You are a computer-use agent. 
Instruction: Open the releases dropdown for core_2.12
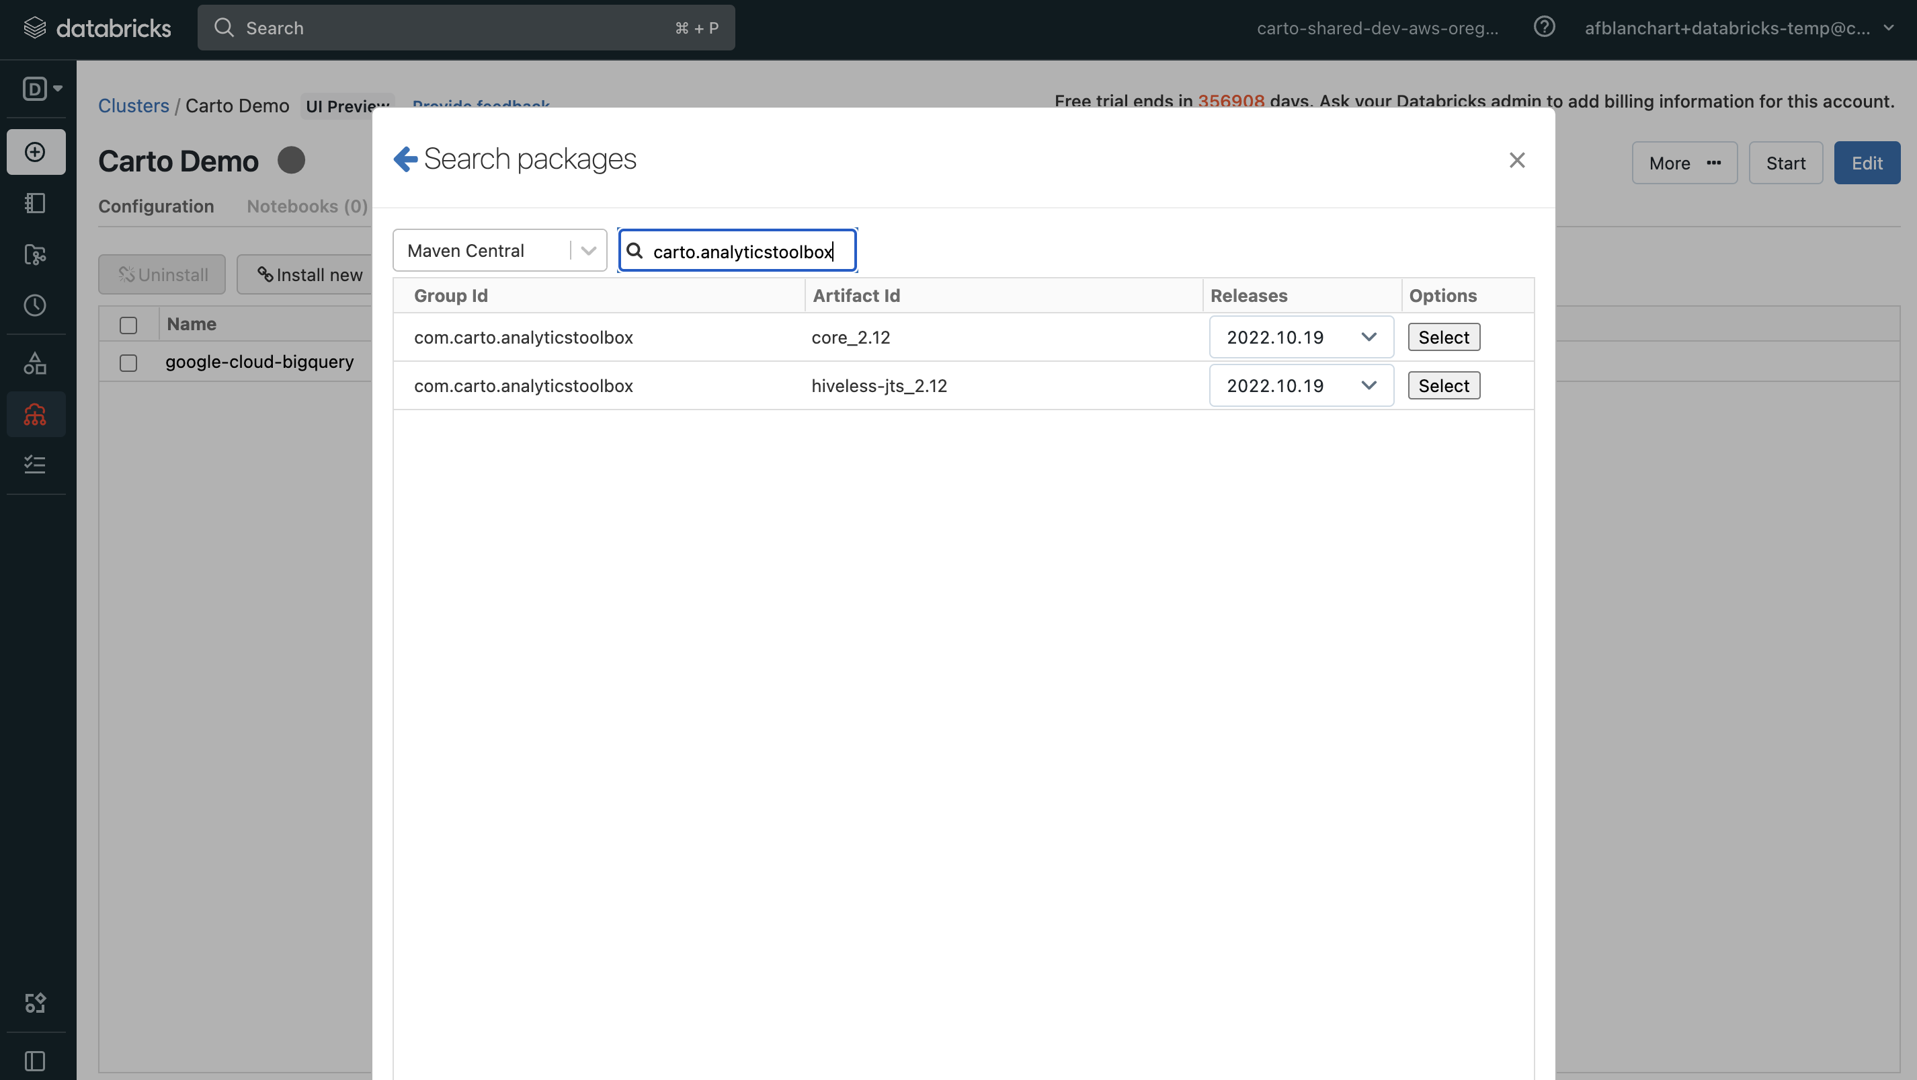[1301, 337]
